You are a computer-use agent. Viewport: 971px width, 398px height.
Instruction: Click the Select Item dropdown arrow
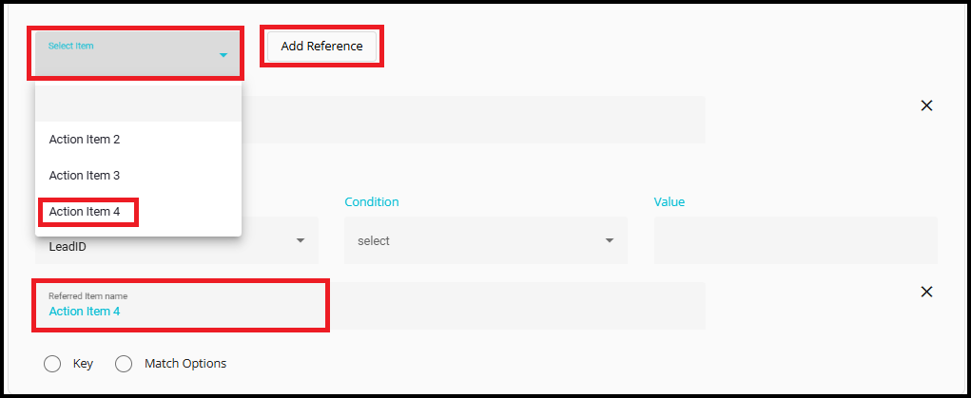pyautogui.click(x=223, y=55)
